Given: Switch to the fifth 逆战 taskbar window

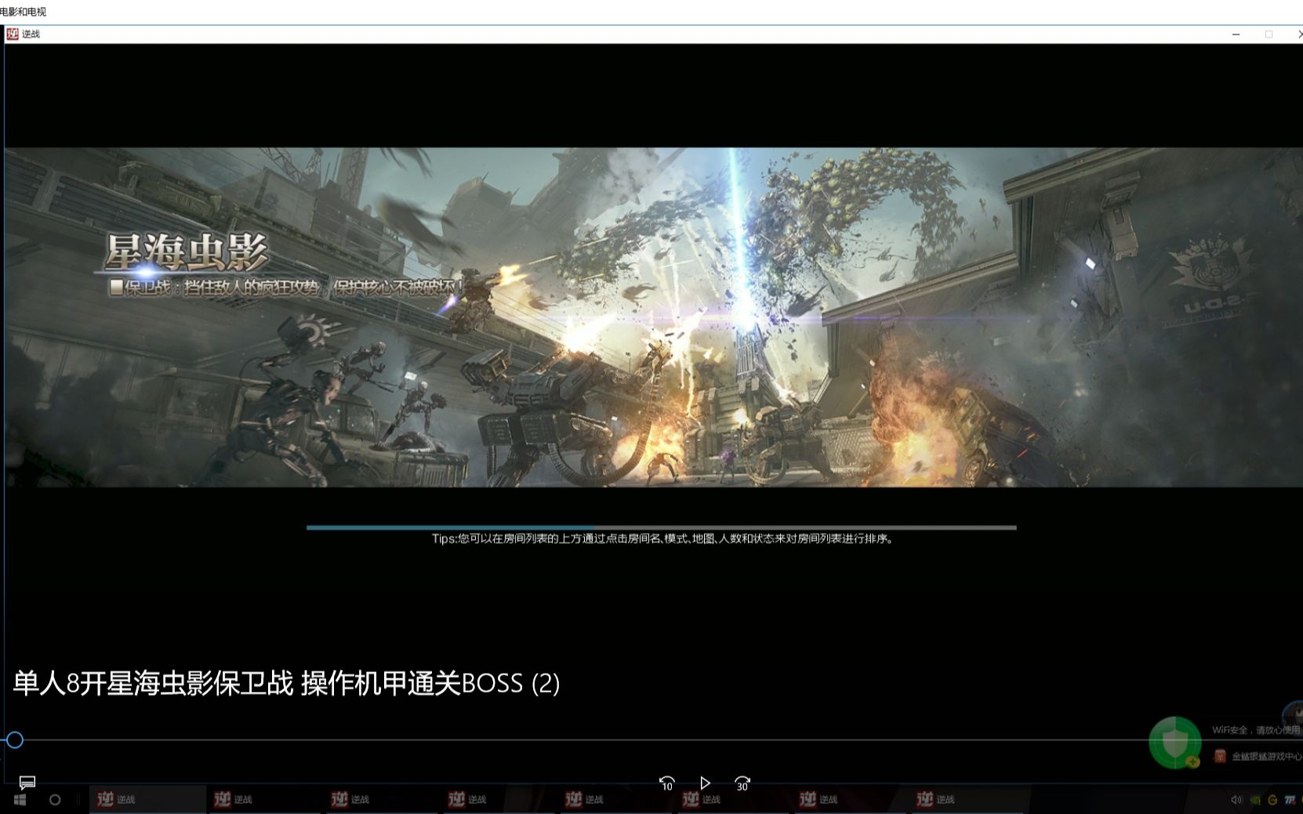Looking at the screenshot, I should 615,800.
